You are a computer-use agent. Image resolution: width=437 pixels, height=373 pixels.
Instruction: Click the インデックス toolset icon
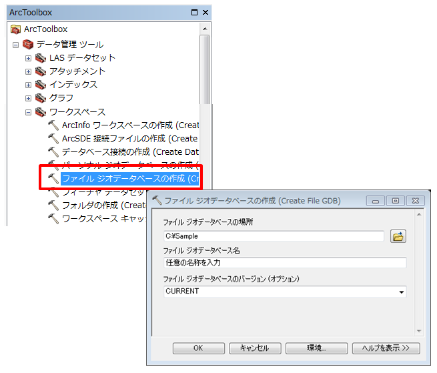click(x=41, y=85)
